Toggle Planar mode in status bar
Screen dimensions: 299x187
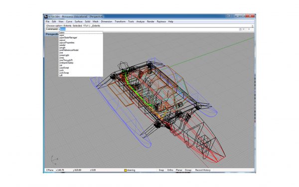(x=179, y=170)
